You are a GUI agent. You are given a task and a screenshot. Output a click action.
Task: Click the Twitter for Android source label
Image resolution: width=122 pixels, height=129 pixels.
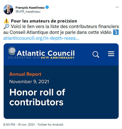[50, 125]
